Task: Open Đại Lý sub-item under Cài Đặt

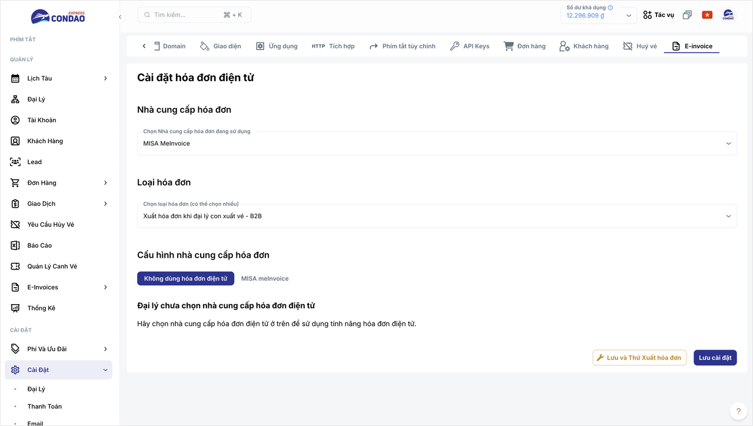Action: 36,389
